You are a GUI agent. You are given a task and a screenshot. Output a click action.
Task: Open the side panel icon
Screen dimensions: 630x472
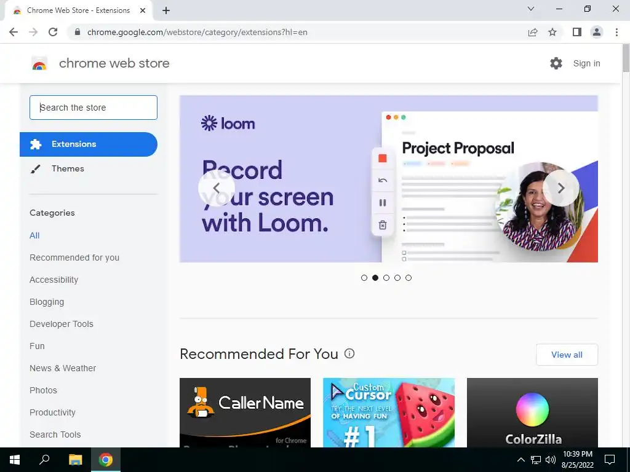577,32
